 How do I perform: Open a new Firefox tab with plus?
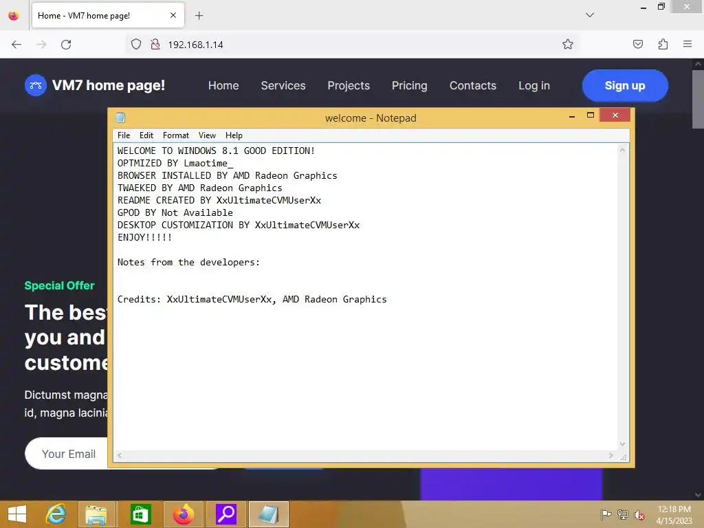[x=199, y=16]
